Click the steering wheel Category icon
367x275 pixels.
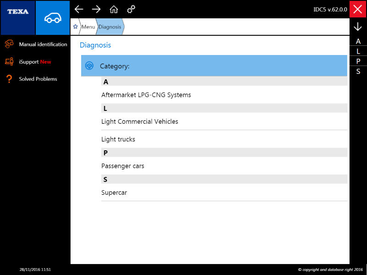89,66
